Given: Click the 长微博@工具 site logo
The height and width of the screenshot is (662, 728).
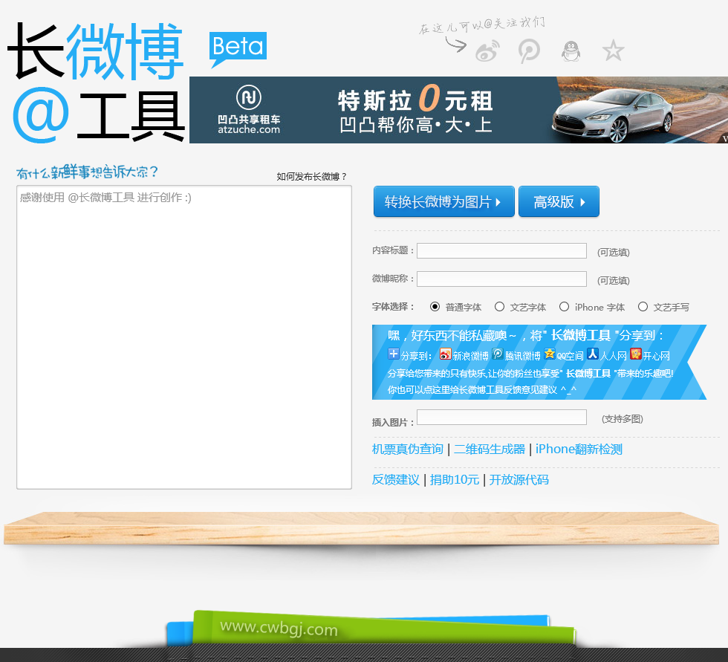Looking at the screenshot, I should pyautogui.click(x=96, y=82).
